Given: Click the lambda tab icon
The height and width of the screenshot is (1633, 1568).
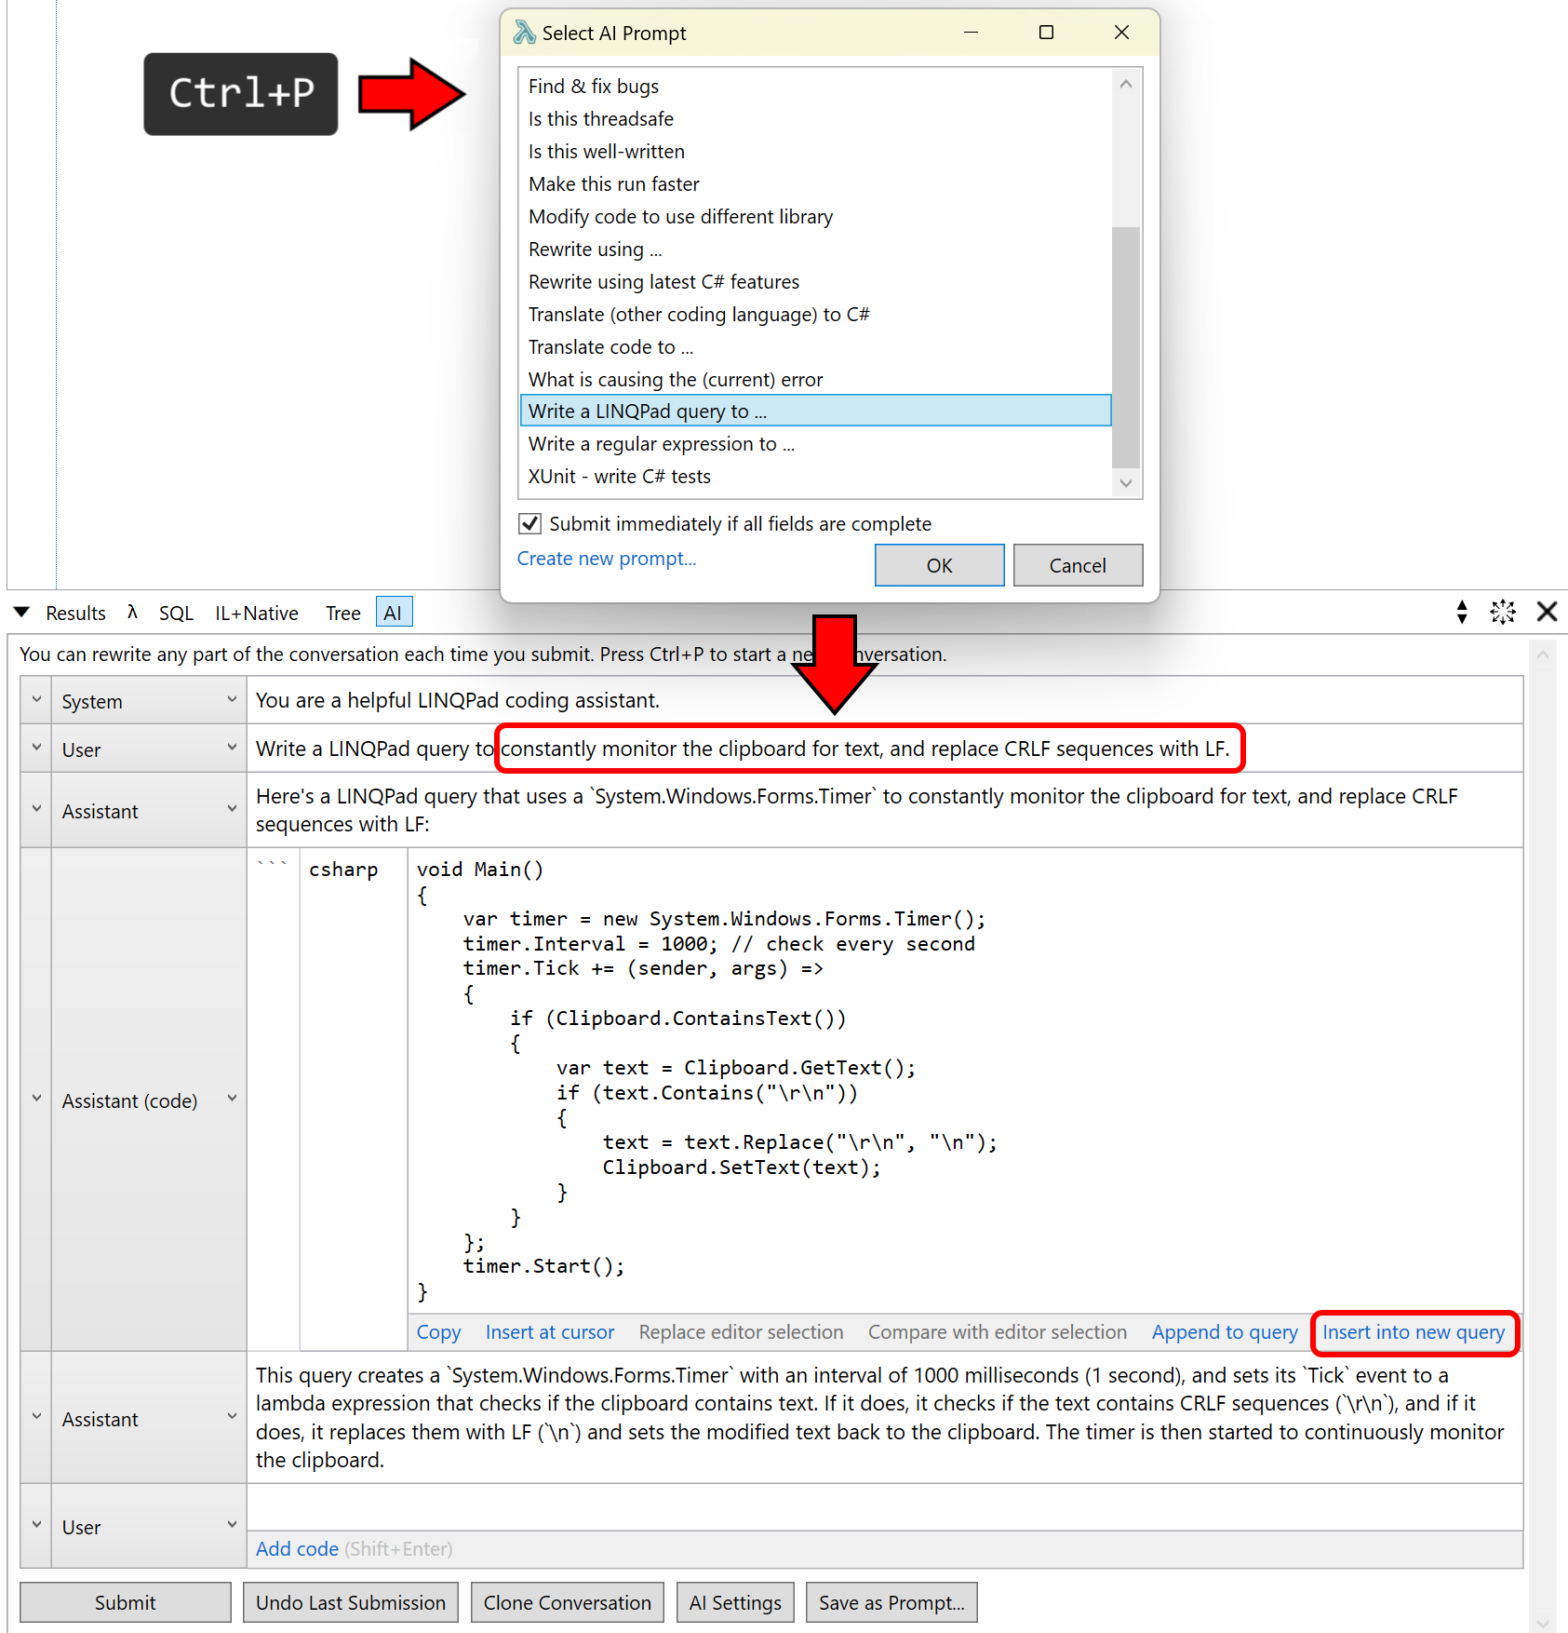Looking at the screenshot, I should tap(132, 613).
